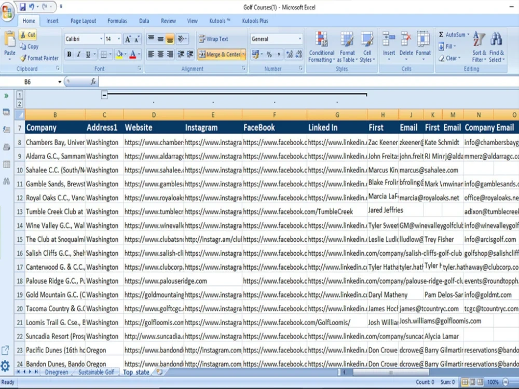Click the Increase Indent icon
Viewport: 519px width, 389px height.
click(x=190, y=54)
